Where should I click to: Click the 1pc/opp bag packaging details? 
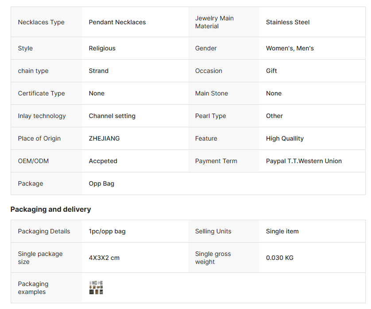(x=107, y=231)
